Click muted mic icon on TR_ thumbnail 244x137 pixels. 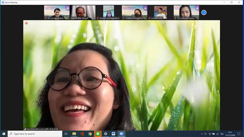(x=175, y=18)
